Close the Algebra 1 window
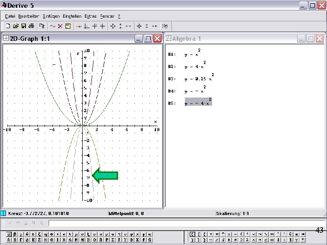 click(320, 39)
